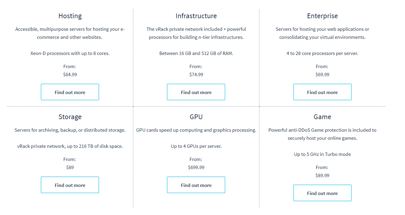Click Find out more under Infrastructure
The width and height of the screenshot is (405, 215).
pyautogui.click(x=196, y=92)
